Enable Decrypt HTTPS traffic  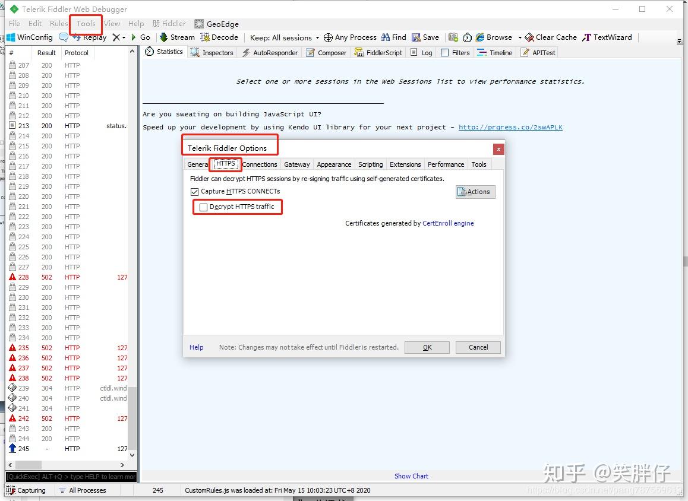202,207
